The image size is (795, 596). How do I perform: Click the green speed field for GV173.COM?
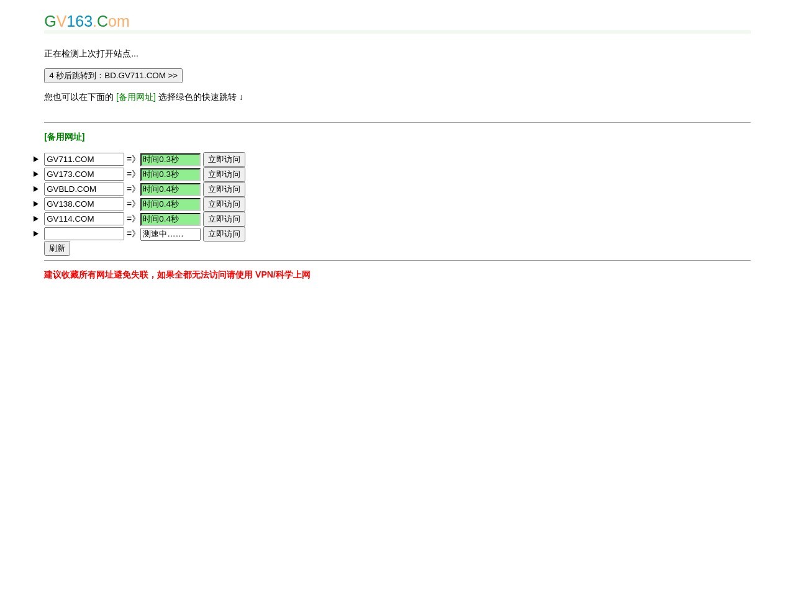pyautogui.click(x=170, y=174)
